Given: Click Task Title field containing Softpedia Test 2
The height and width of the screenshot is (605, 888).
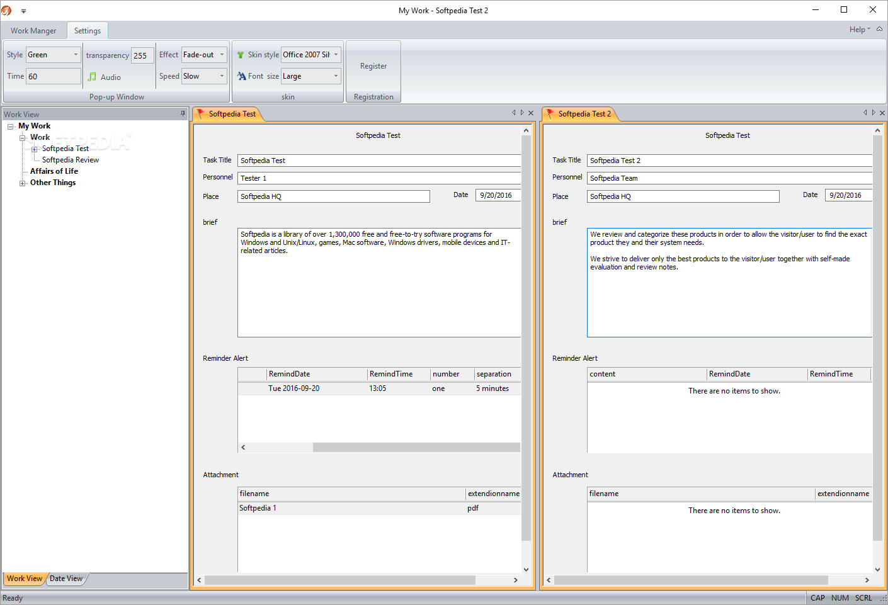Looking at the screenshot, I should tap(729, 161).
